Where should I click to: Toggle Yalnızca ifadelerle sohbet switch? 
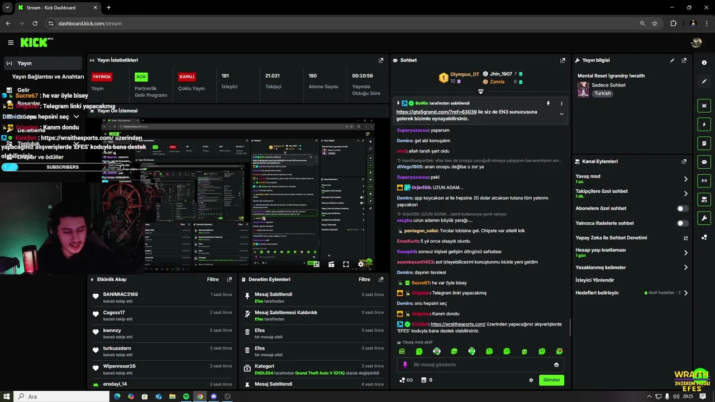point(683,223)
